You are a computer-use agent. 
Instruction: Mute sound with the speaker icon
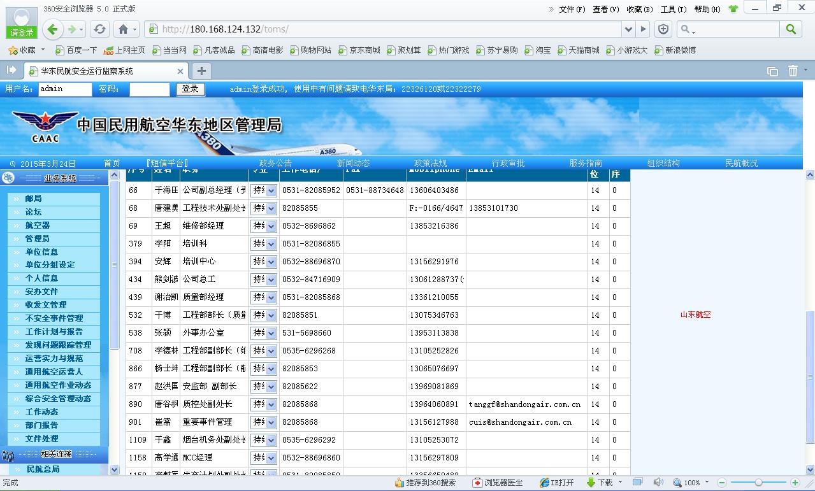[658, 482]
